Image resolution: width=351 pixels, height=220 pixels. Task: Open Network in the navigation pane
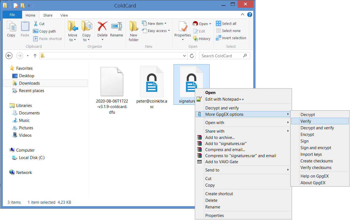[x=24, y=173]
